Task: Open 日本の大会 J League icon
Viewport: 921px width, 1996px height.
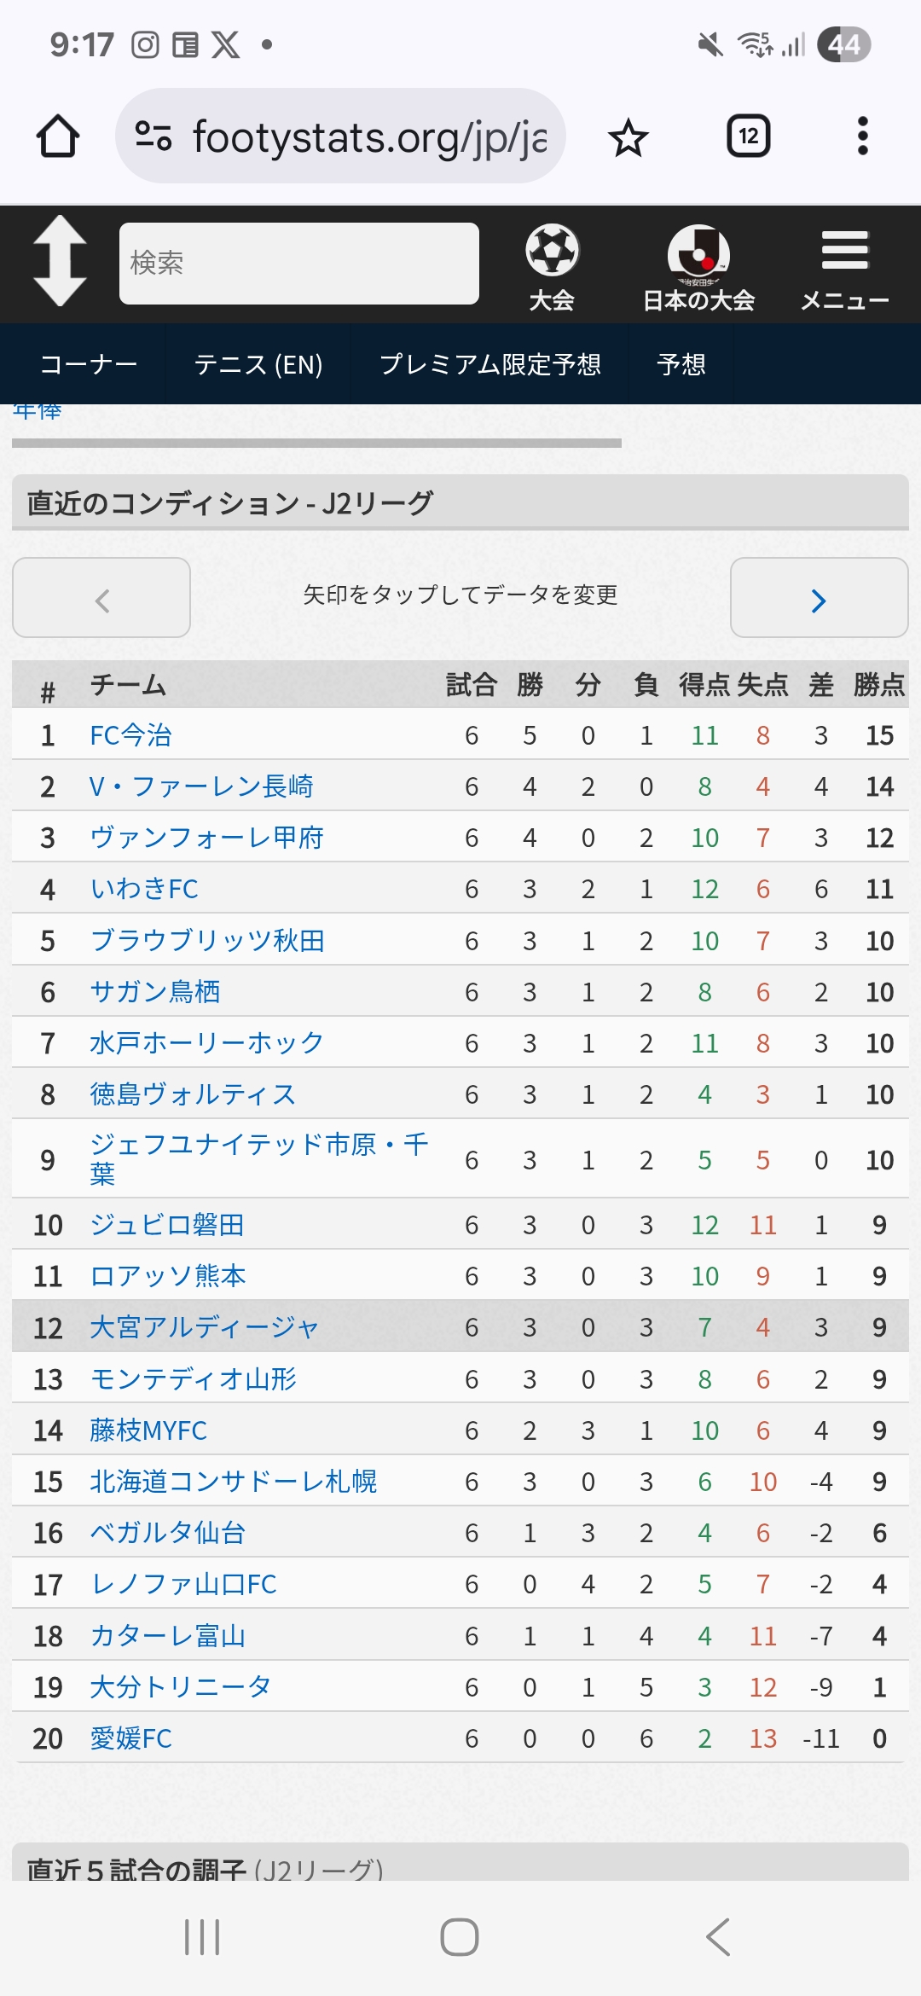Action: (x=698, y=266)
